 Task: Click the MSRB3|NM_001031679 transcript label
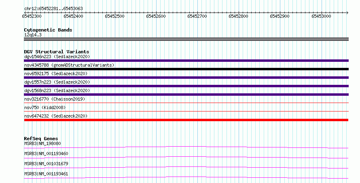point(46,164)
